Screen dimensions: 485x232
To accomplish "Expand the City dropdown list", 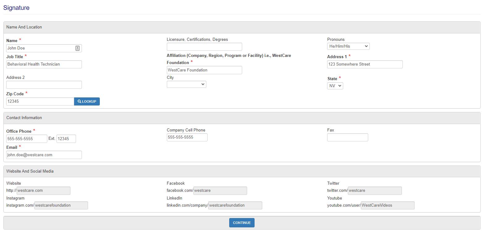I will click(x=186, y=84).
